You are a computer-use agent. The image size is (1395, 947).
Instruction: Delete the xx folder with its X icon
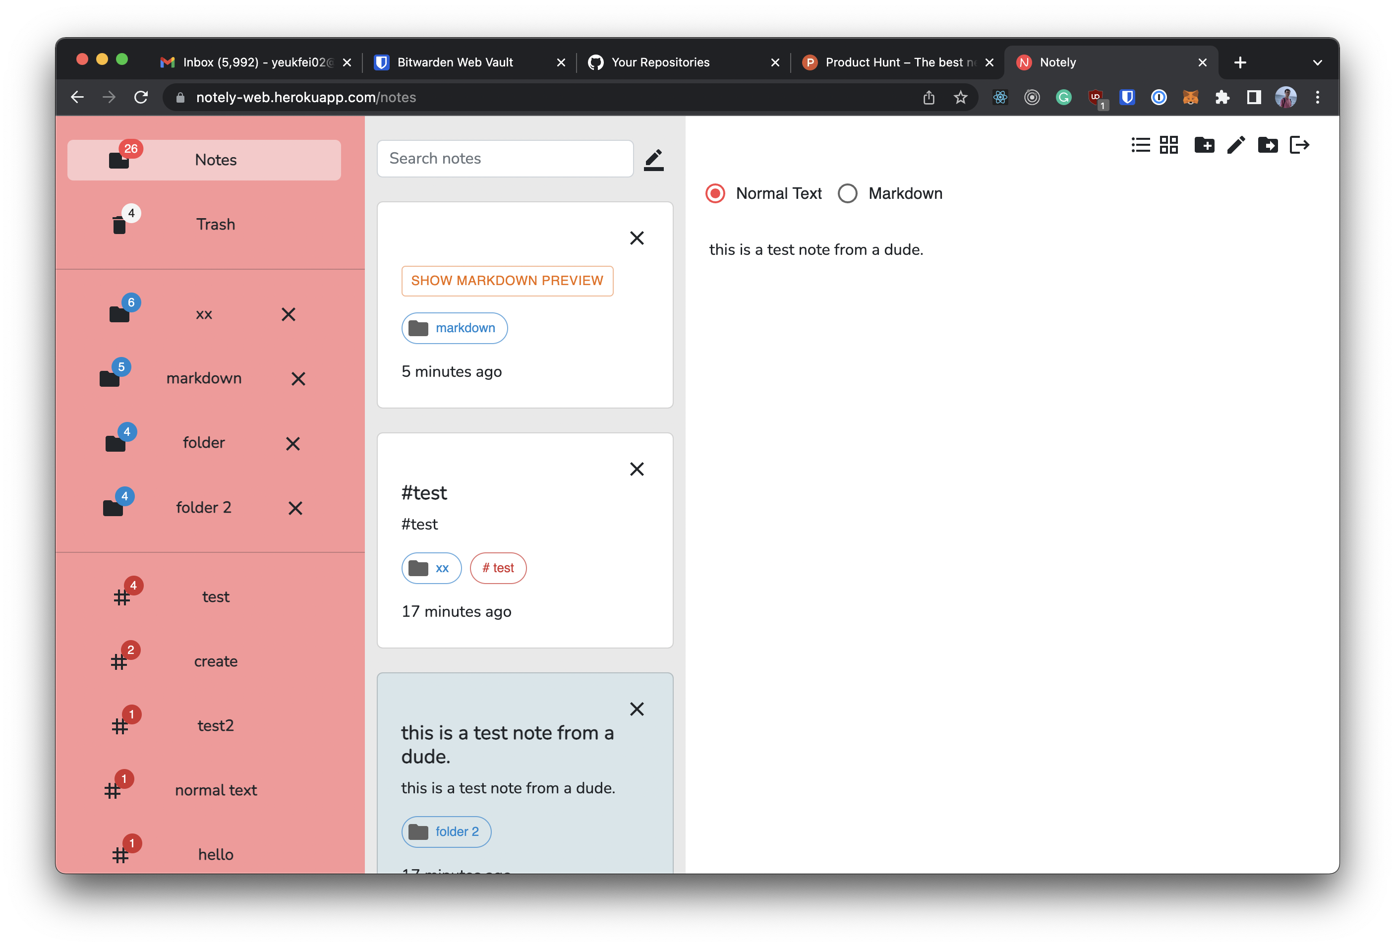289,315
